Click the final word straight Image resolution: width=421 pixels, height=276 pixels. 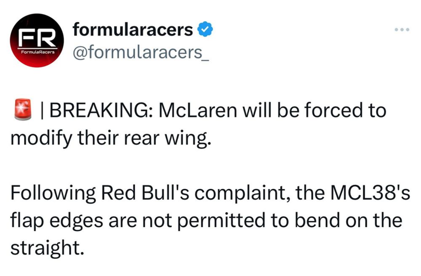tap(45, 249)
